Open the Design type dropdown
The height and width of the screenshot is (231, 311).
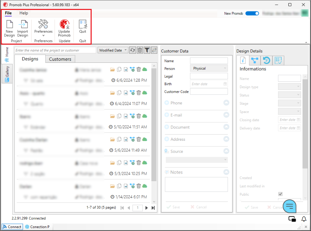(289, 86)
